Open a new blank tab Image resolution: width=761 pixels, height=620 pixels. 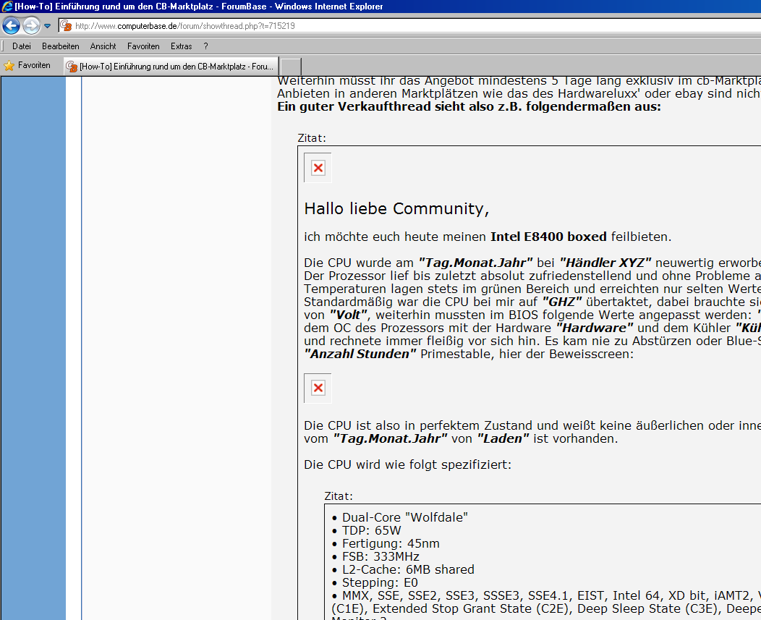click(x=291, y=67)
